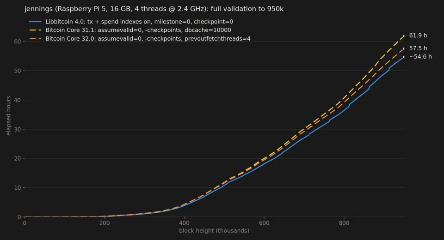
Task: Click the 61.9 h end label
Action: point(418,36)
